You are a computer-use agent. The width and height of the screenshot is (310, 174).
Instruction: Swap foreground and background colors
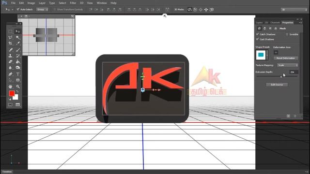pos(17,91)
